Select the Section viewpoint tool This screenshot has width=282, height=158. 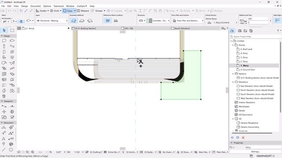(x=4, y=106)
